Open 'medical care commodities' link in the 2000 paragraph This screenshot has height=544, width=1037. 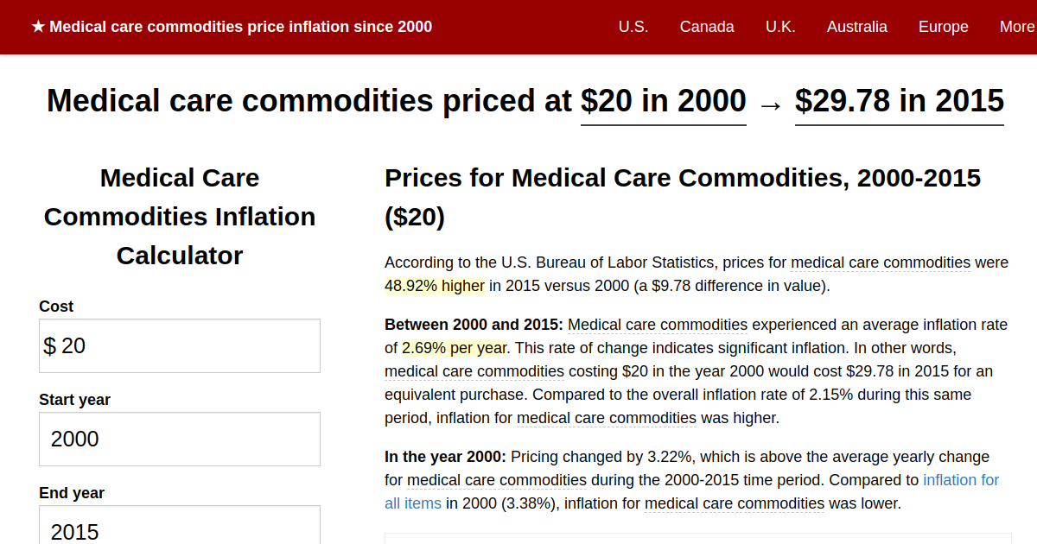[496, 479]
